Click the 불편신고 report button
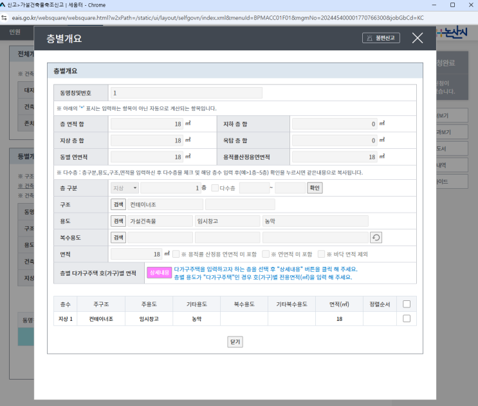Image resolution: width=478 pixels, height=406 pixels. tap(381, 38)
